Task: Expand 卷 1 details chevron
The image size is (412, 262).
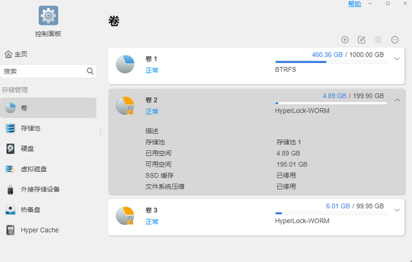Action: 397,59
